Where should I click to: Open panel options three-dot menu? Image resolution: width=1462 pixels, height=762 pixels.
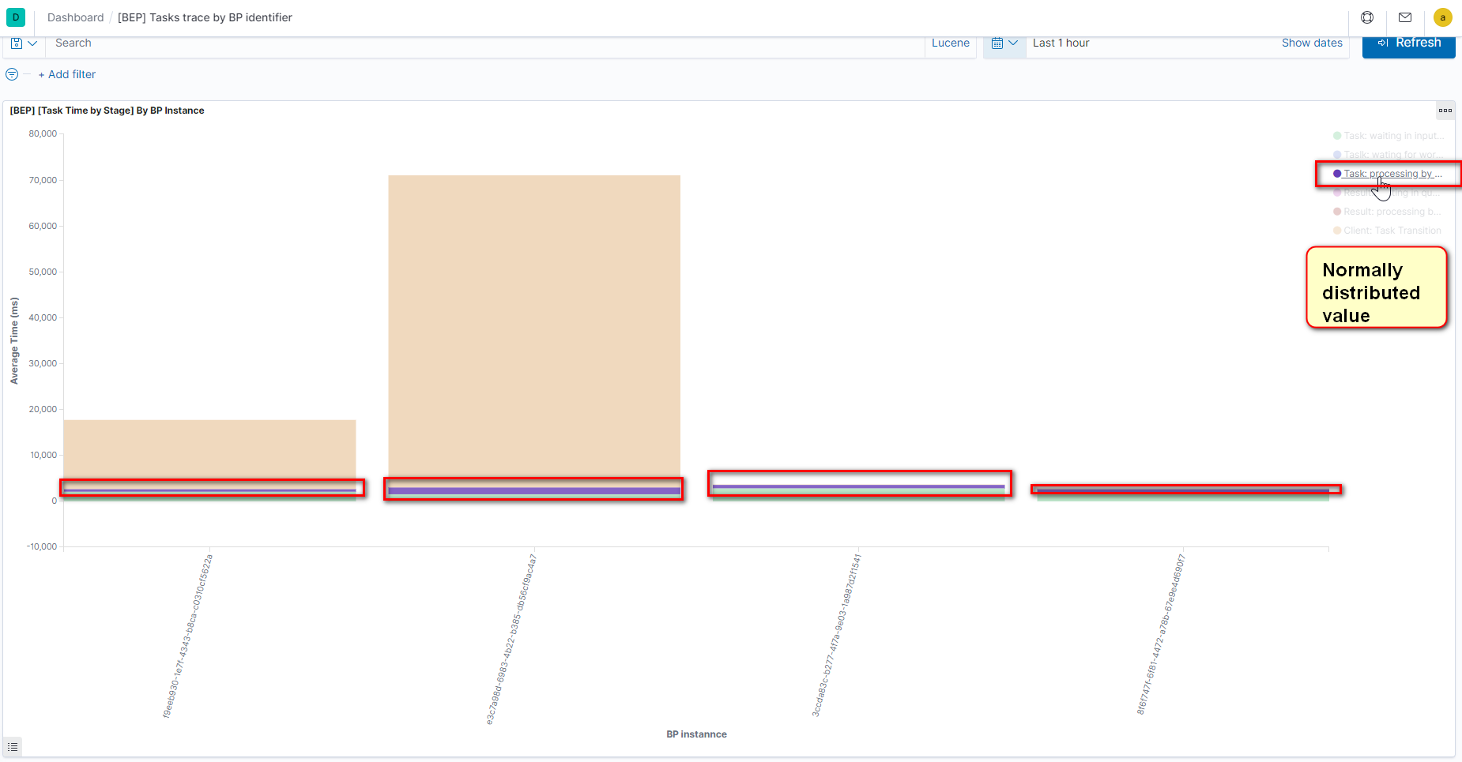click(x=1445, y=111)
